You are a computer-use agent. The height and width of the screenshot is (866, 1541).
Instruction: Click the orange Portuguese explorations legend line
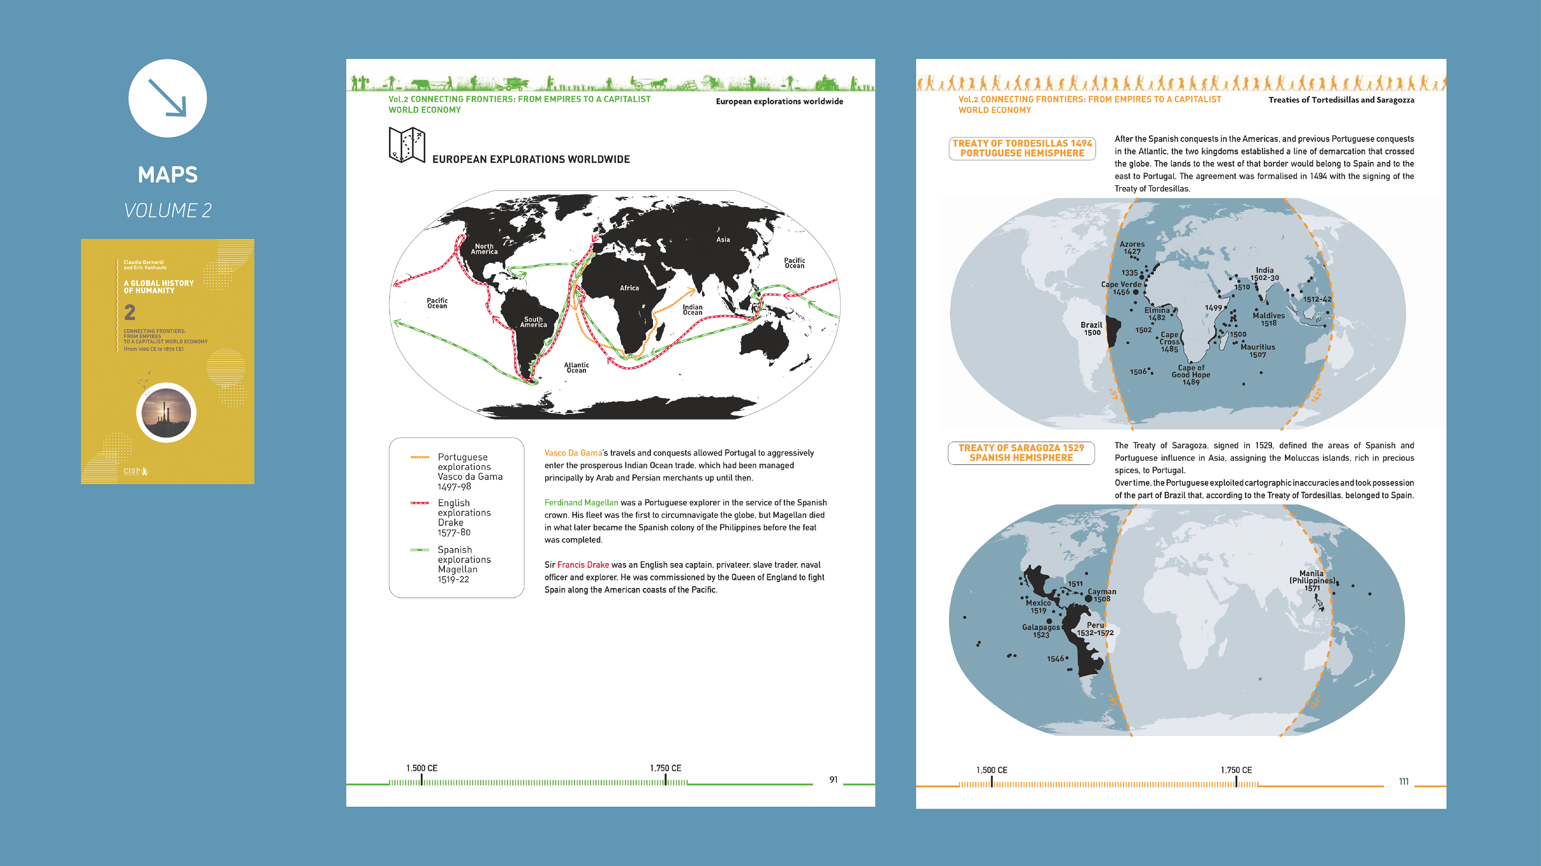click(x=419, y=457)
